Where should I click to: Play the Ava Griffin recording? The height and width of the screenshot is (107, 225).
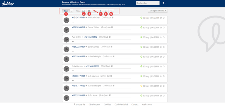click(67, 40)
